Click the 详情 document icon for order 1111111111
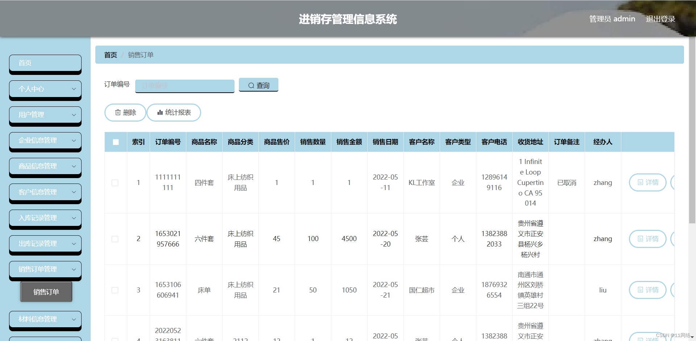696x341 pixels. click(640, 182)
